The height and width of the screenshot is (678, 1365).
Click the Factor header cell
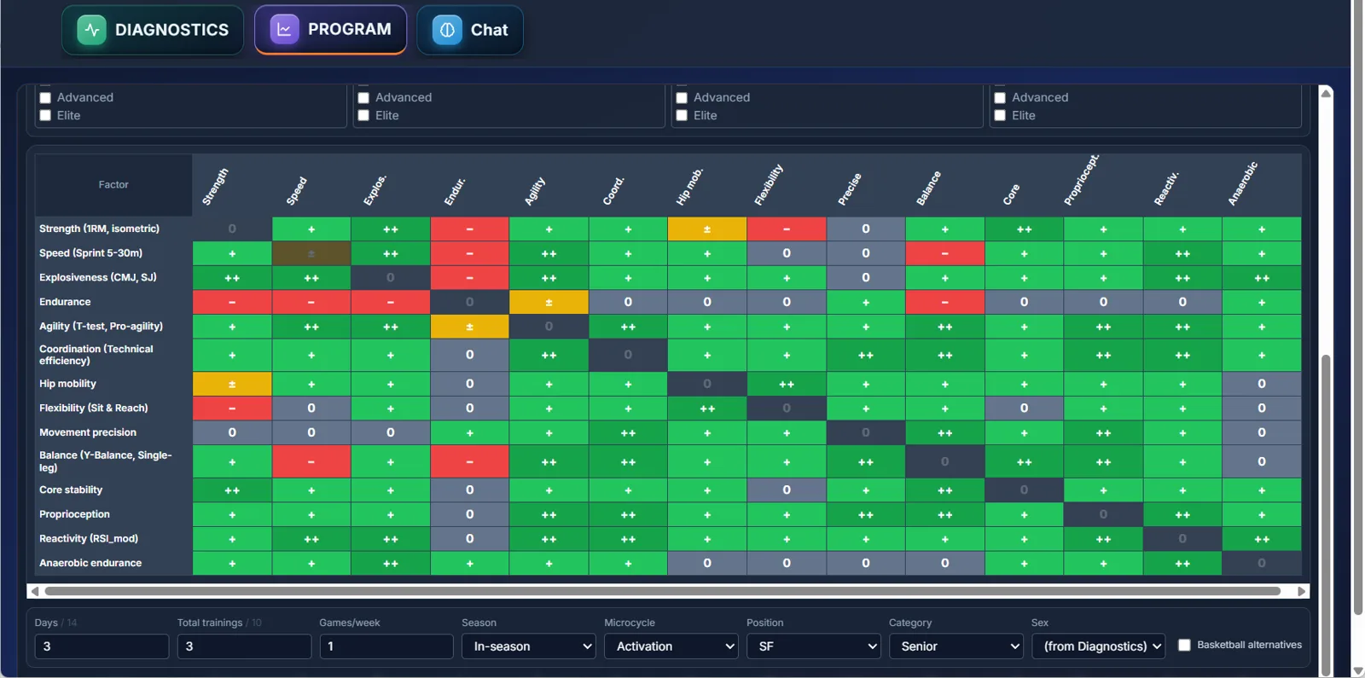click(113, 184)
